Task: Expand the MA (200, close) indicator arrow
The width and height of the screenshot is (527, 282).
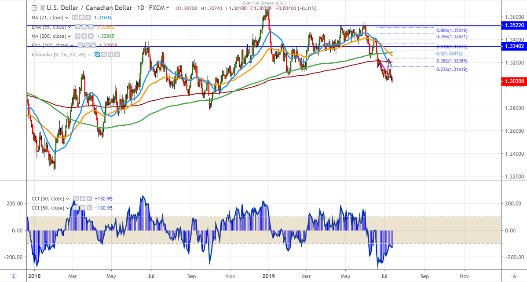Action: pyautogui.click(x=69, y=37)
